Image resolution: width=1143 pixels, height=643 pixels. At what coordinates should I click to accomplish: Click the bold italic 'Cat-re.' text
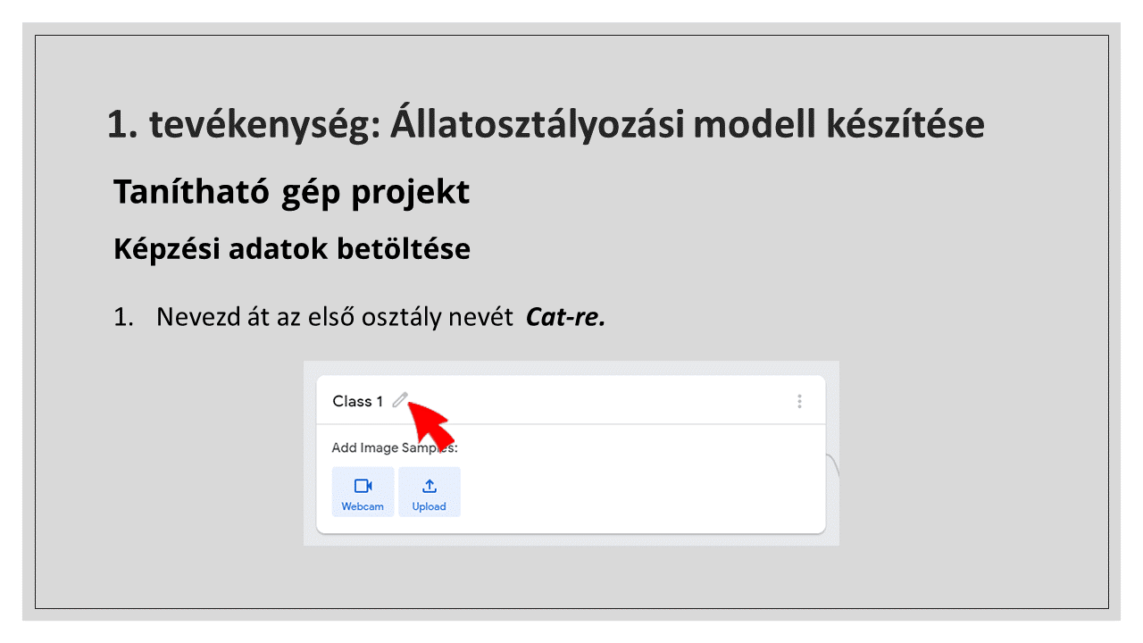(x=565, y=317)
